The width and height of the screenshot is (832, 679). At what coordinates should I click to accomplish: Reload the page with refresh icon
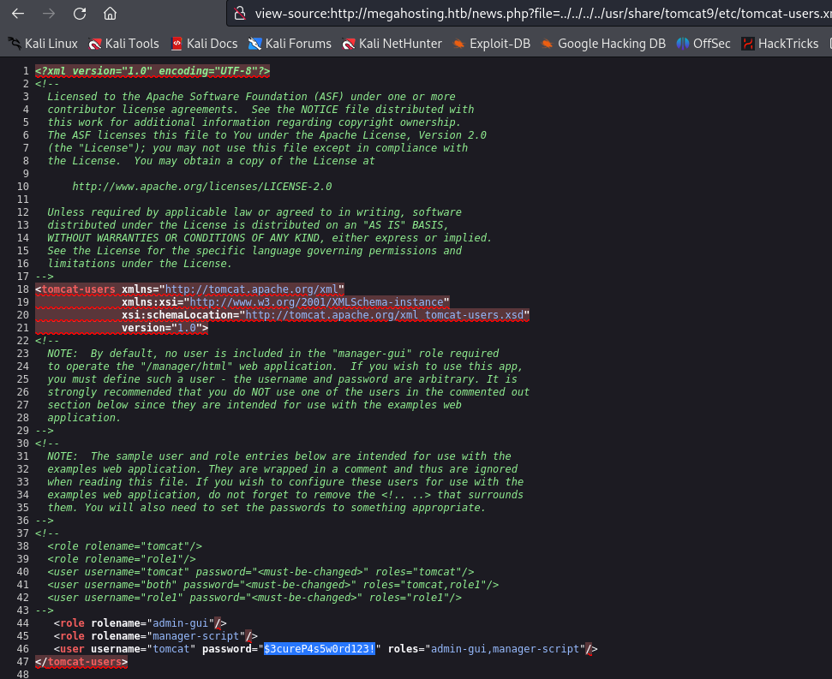(80, 14)
